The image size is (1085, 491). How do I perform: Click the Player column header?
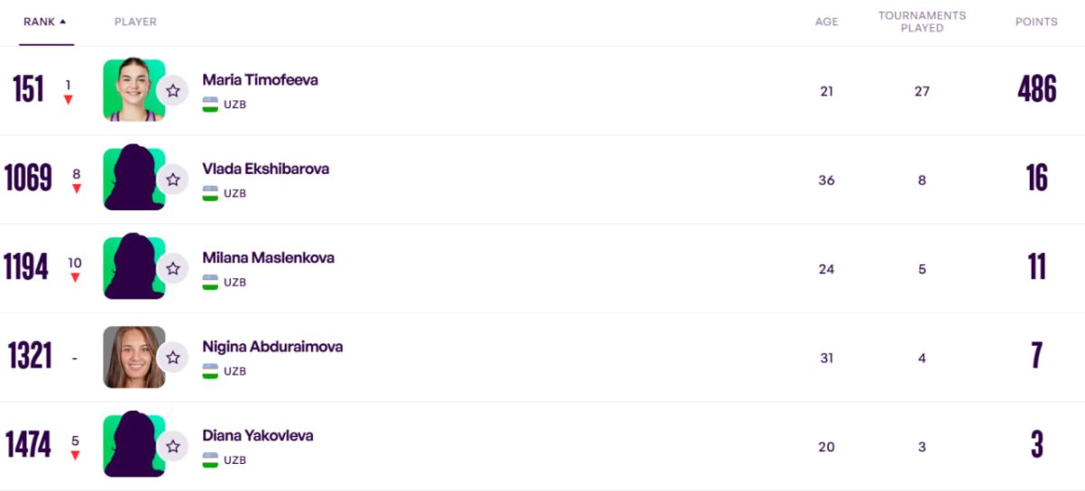(136, 22)
